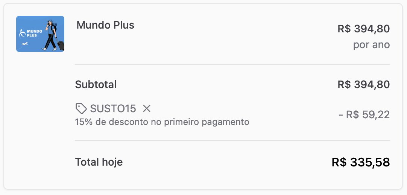Click the R$ 394,80 yearly plan price
Screen dimensions: 407x195
click(363, 29)
